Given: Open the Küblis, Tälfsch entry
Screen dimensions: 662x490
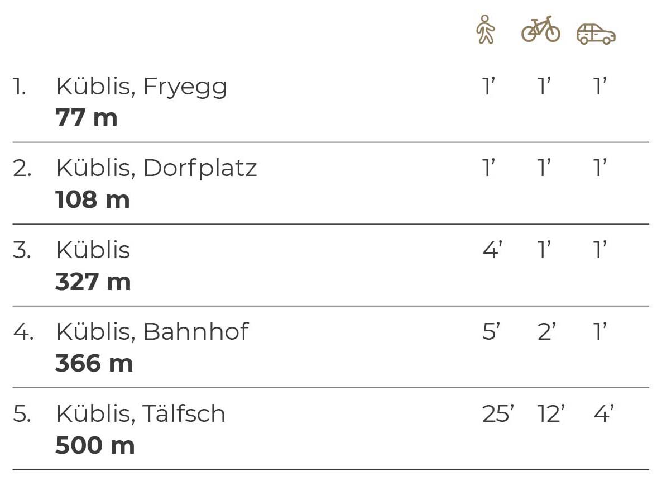Looking at the screenshot, I should click(x=141, y=413).
